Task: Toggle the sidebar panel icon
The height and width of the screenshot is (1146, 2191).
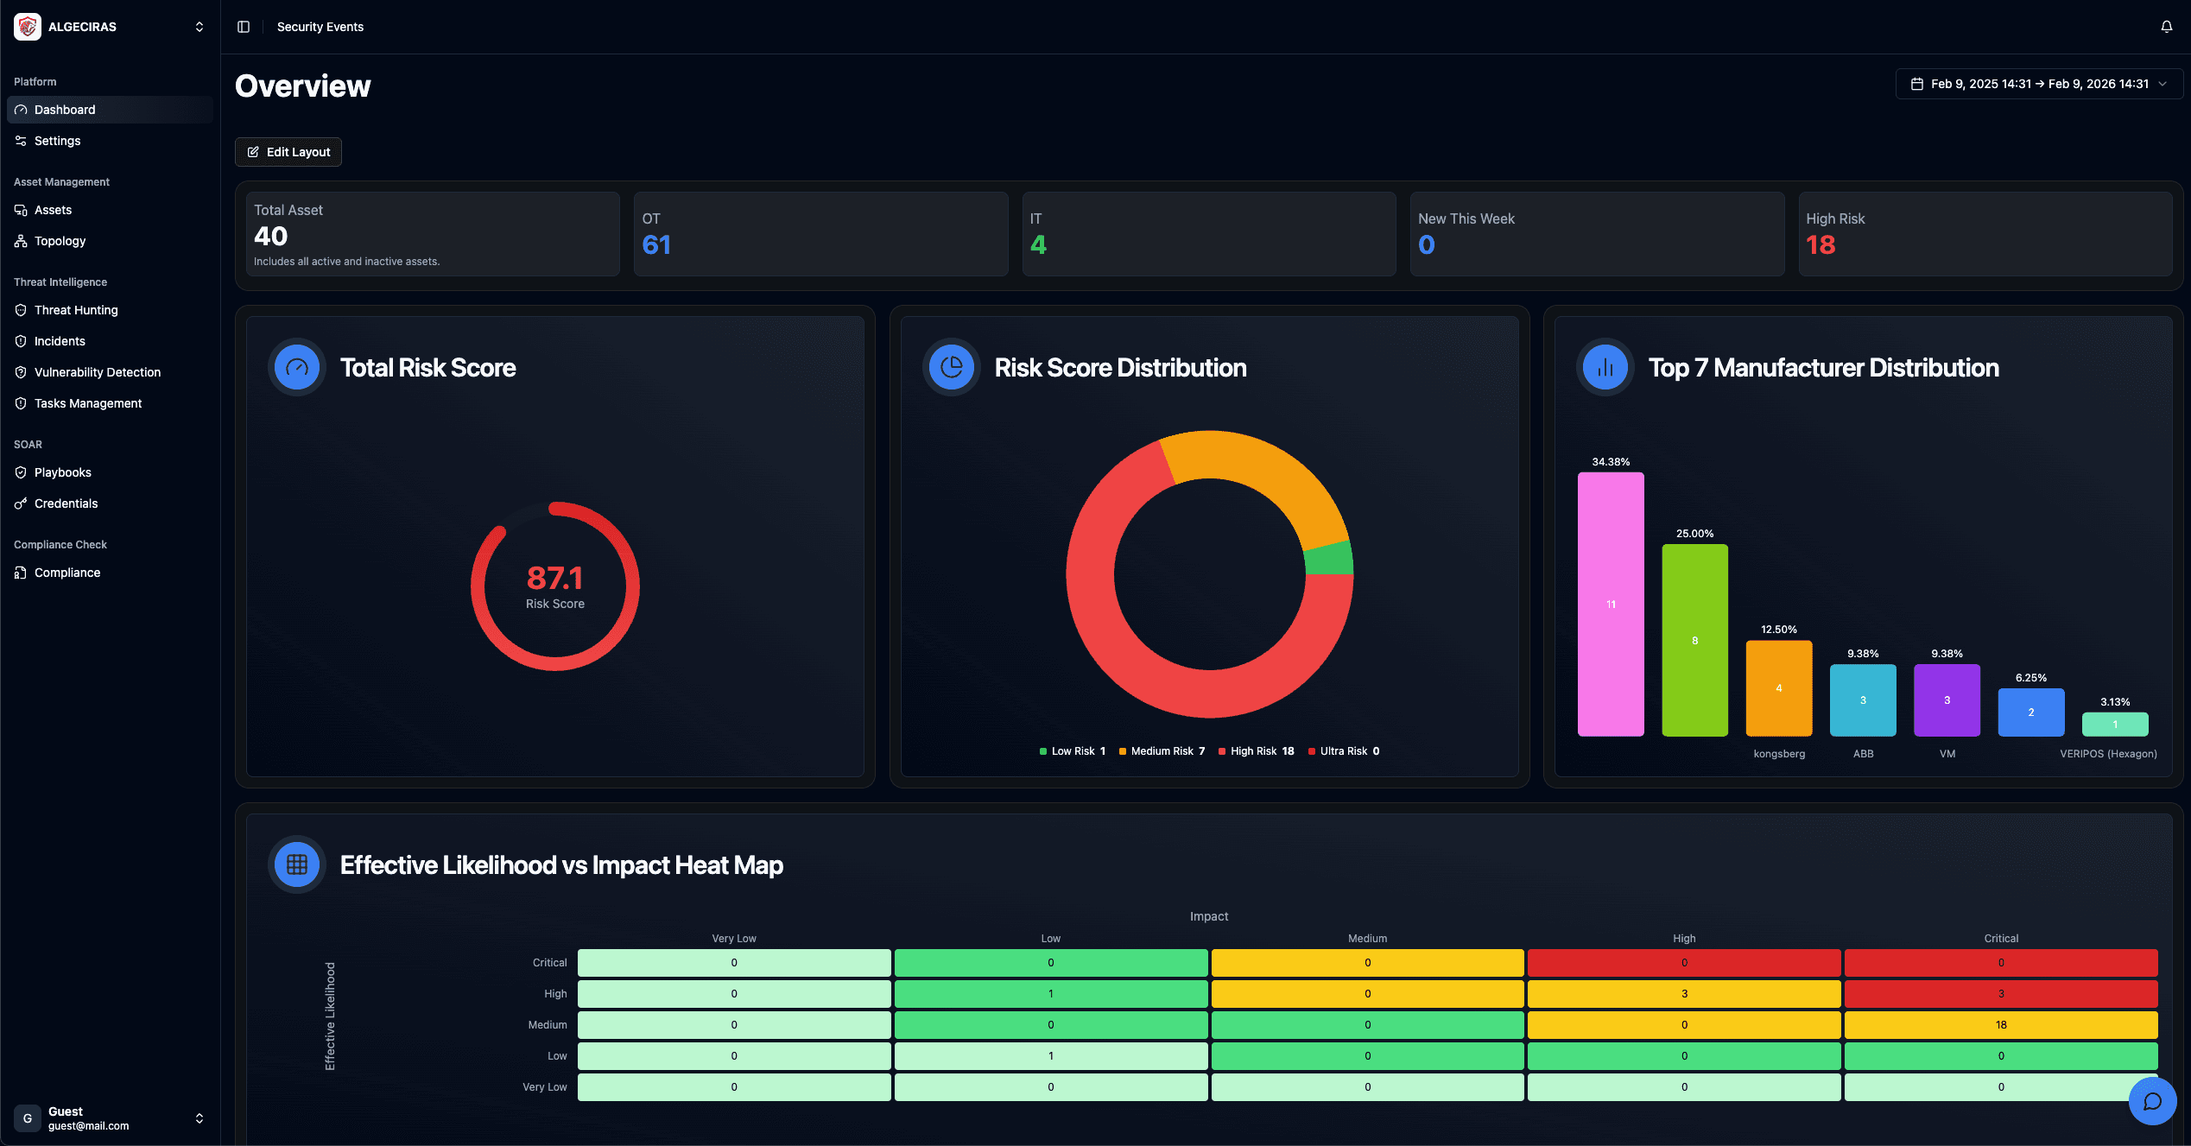Action: (x=244, y=27)
